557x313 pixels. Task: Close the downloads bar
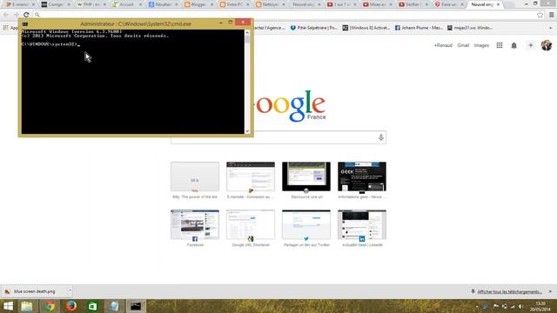[550, 291]
